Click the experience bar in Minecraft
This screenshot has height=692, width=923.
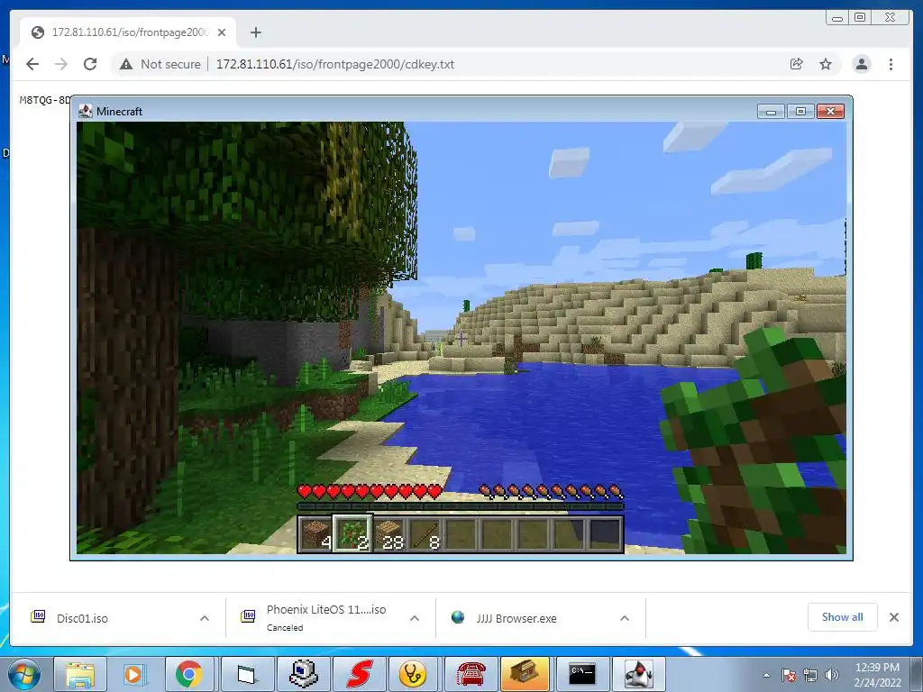460,506
